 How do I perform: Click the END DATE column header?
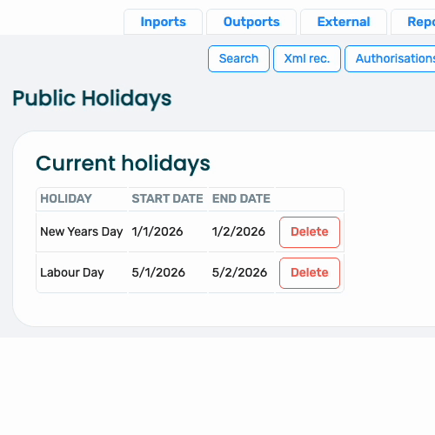tap(241, 199)
